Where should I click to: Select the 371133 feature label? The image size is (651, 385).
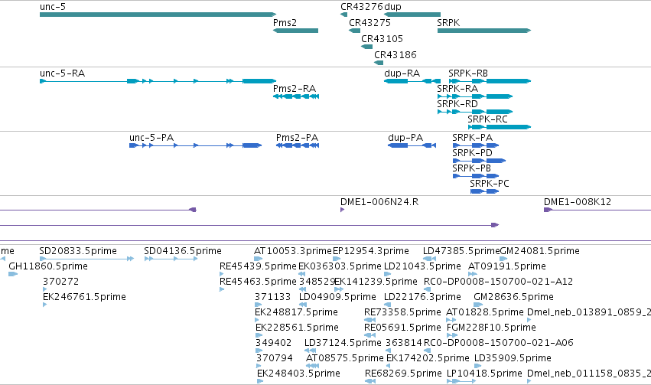(x=273, y=297)
